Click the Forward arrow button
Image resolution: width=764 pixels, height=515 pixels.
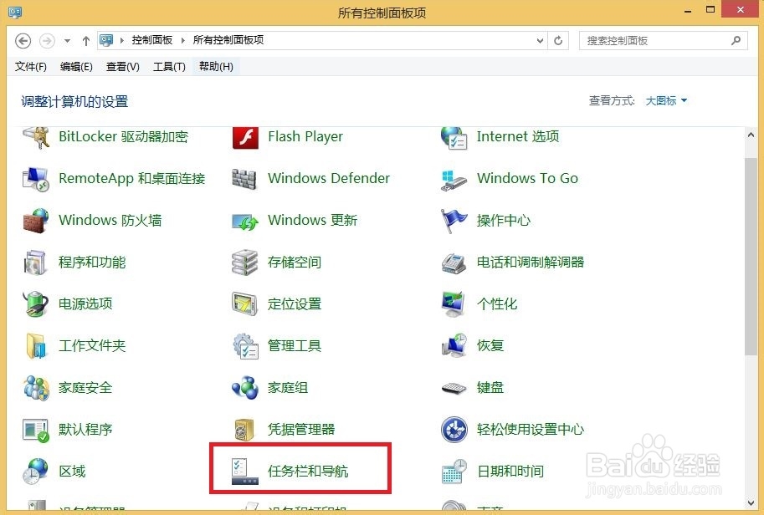point(47,41)
